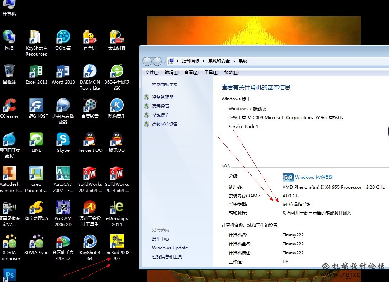The image size is (389, 282).
Task: Expand arrow after 控制面板 in breadcrumb
Action: click(204, 61)
